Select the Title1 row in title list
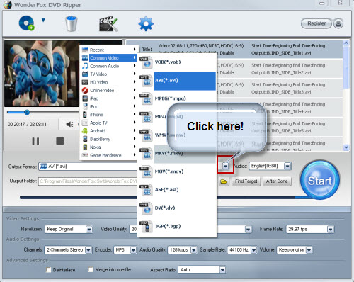Image resolution: width=354 pixels, height=282 pixels. point(234,49)
